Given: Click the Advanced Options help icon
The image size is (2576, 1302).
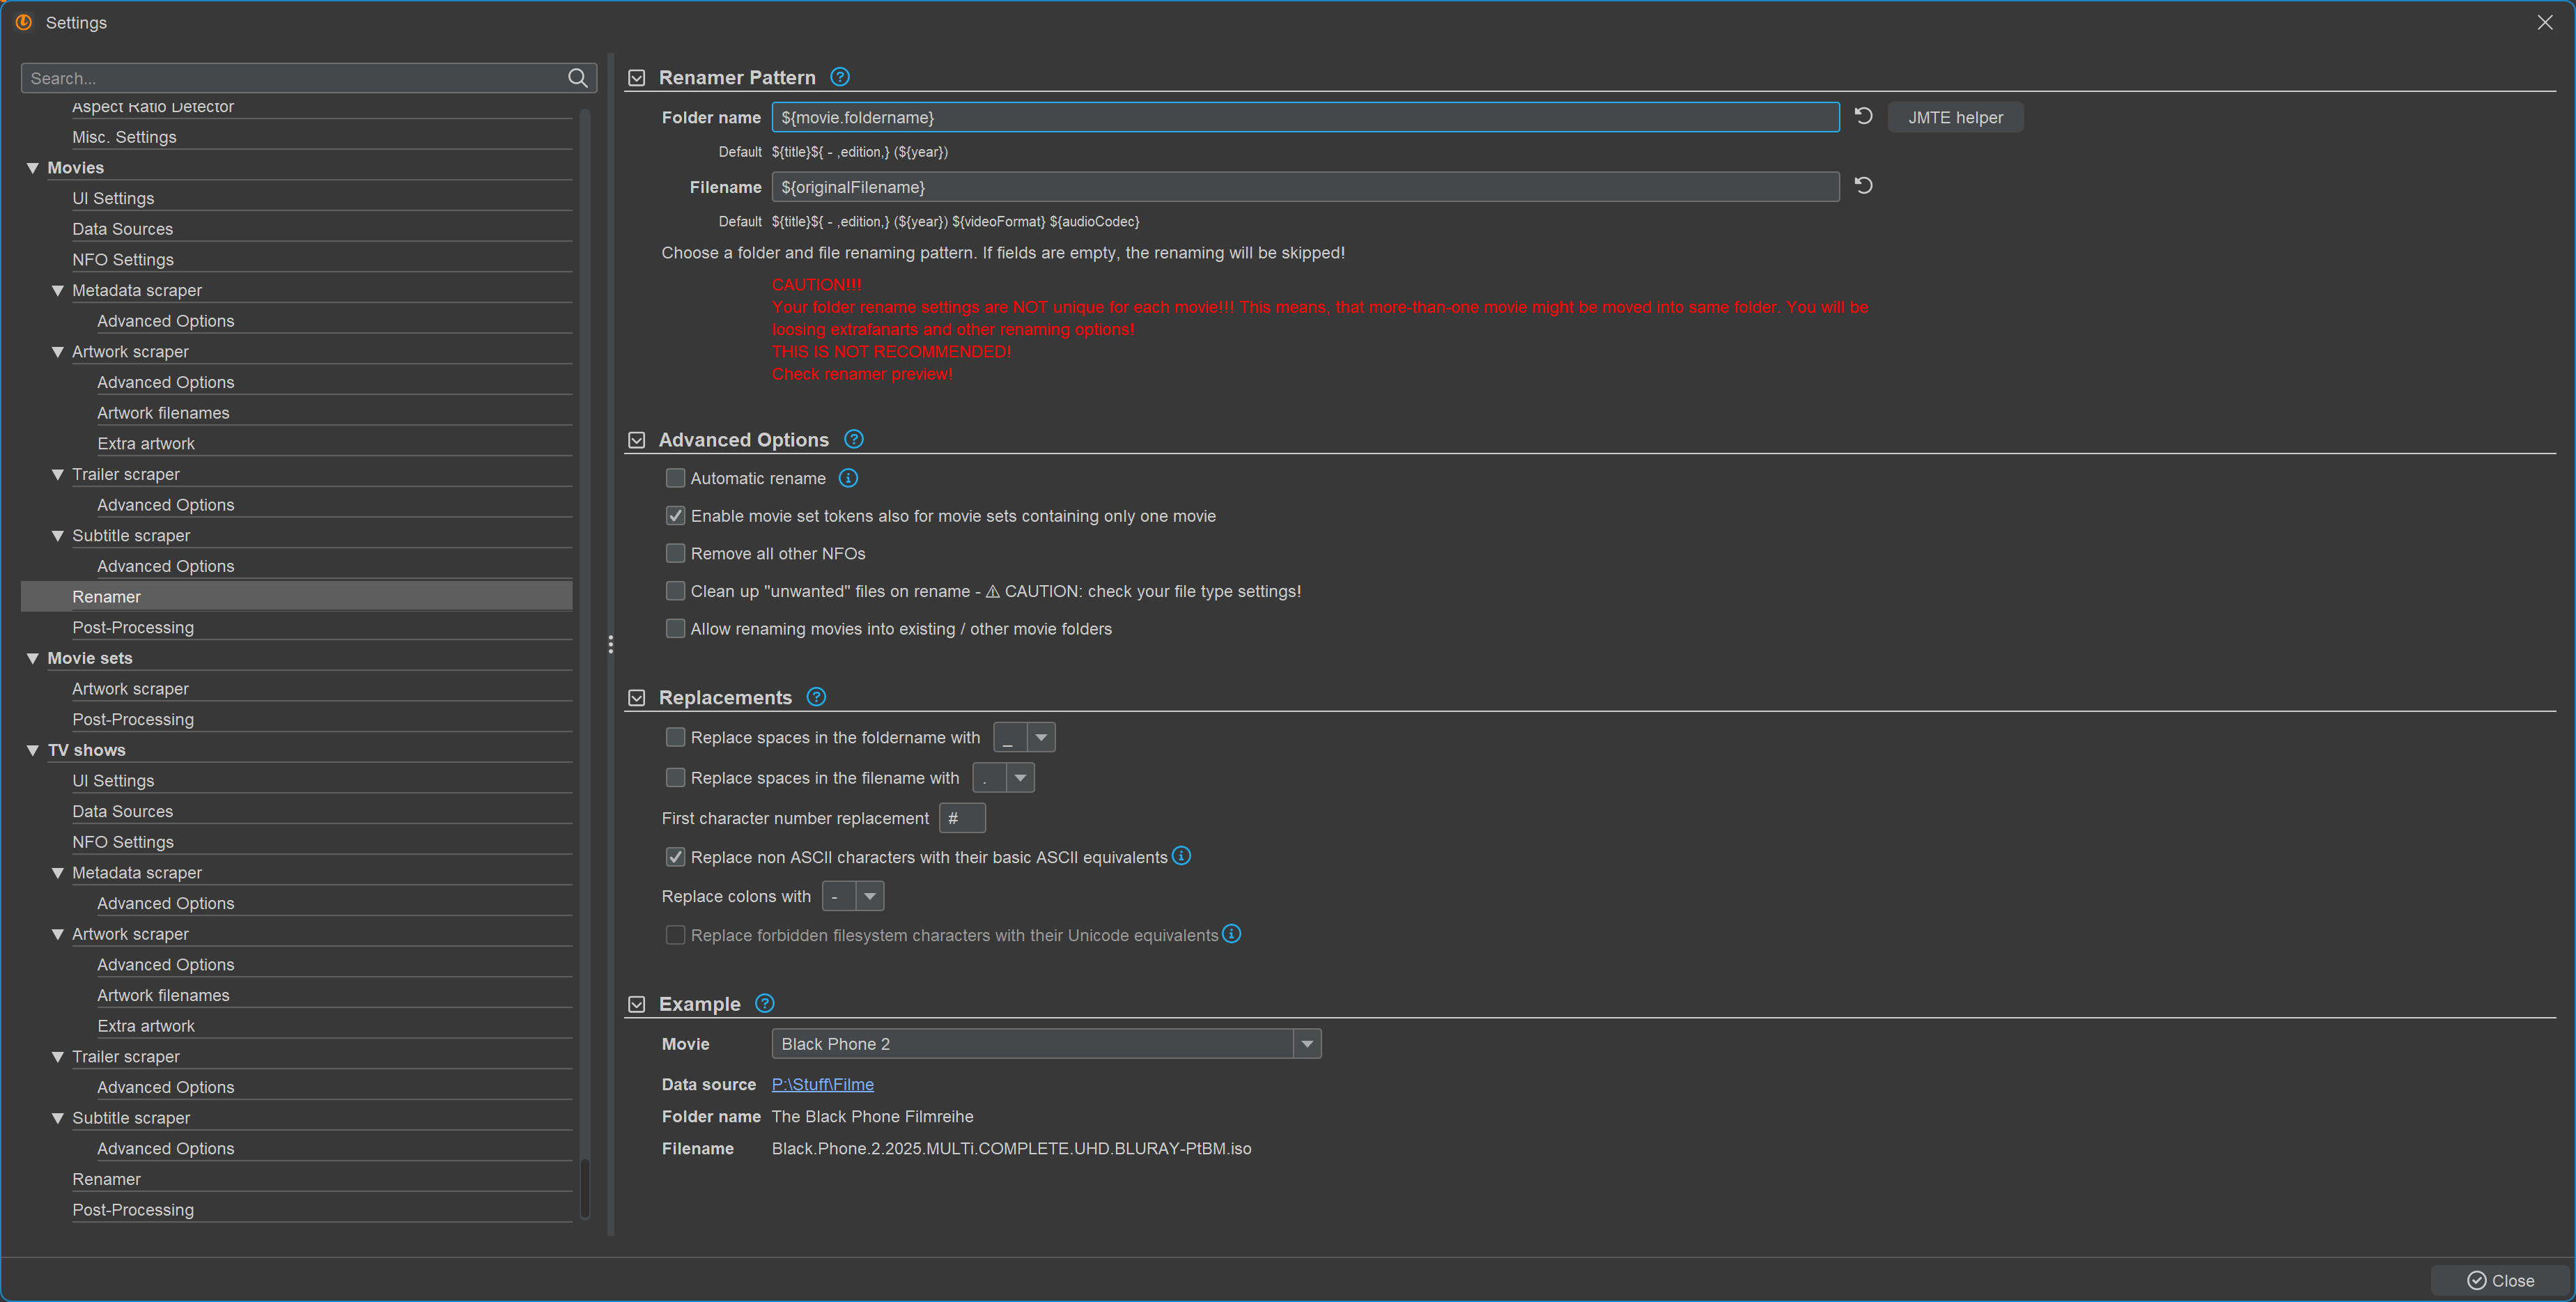Looking at the screenshot, I should pyautogui.click(x=853, y=439).
